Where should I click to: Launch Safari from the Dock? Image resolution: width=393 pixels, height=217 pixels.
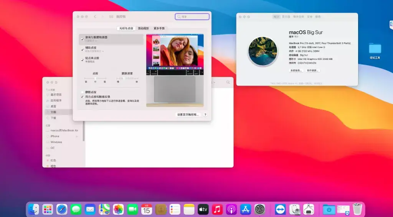[62, 209]
